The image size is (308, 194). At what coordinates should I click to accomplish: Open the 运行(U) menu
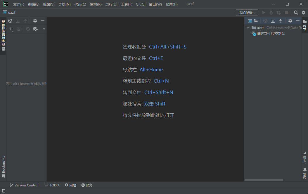coord(111,4)
